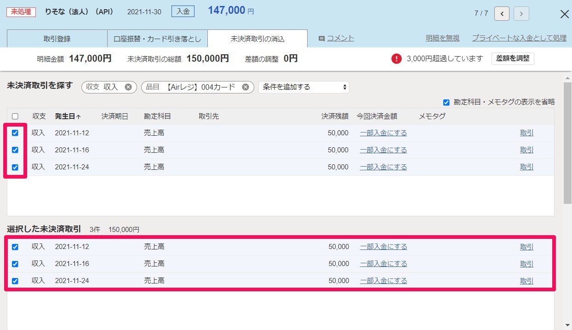Toggle the select-all checkbox in table header
The image size is (572, 330).
click(x=15, y=116)
